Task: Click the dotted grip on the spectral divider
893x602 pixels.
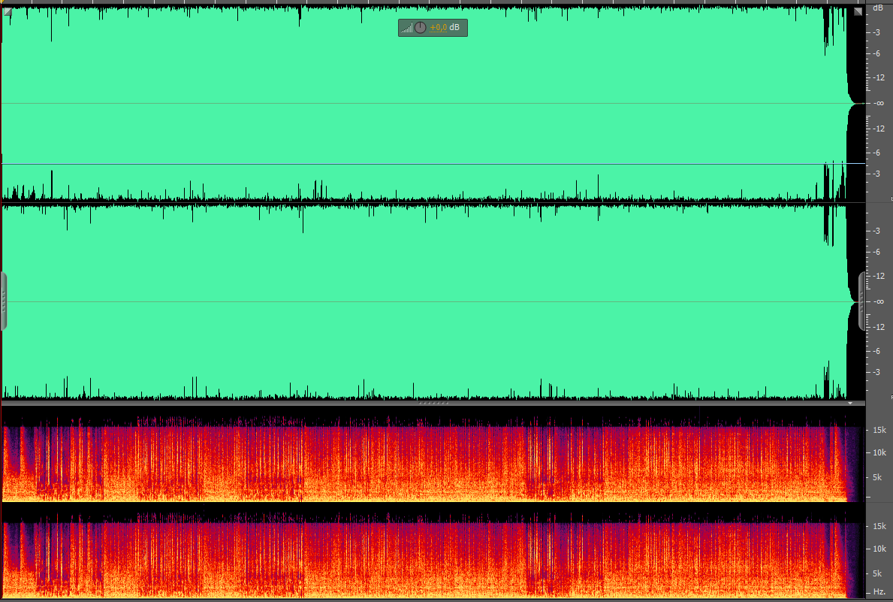Action: 433,403
